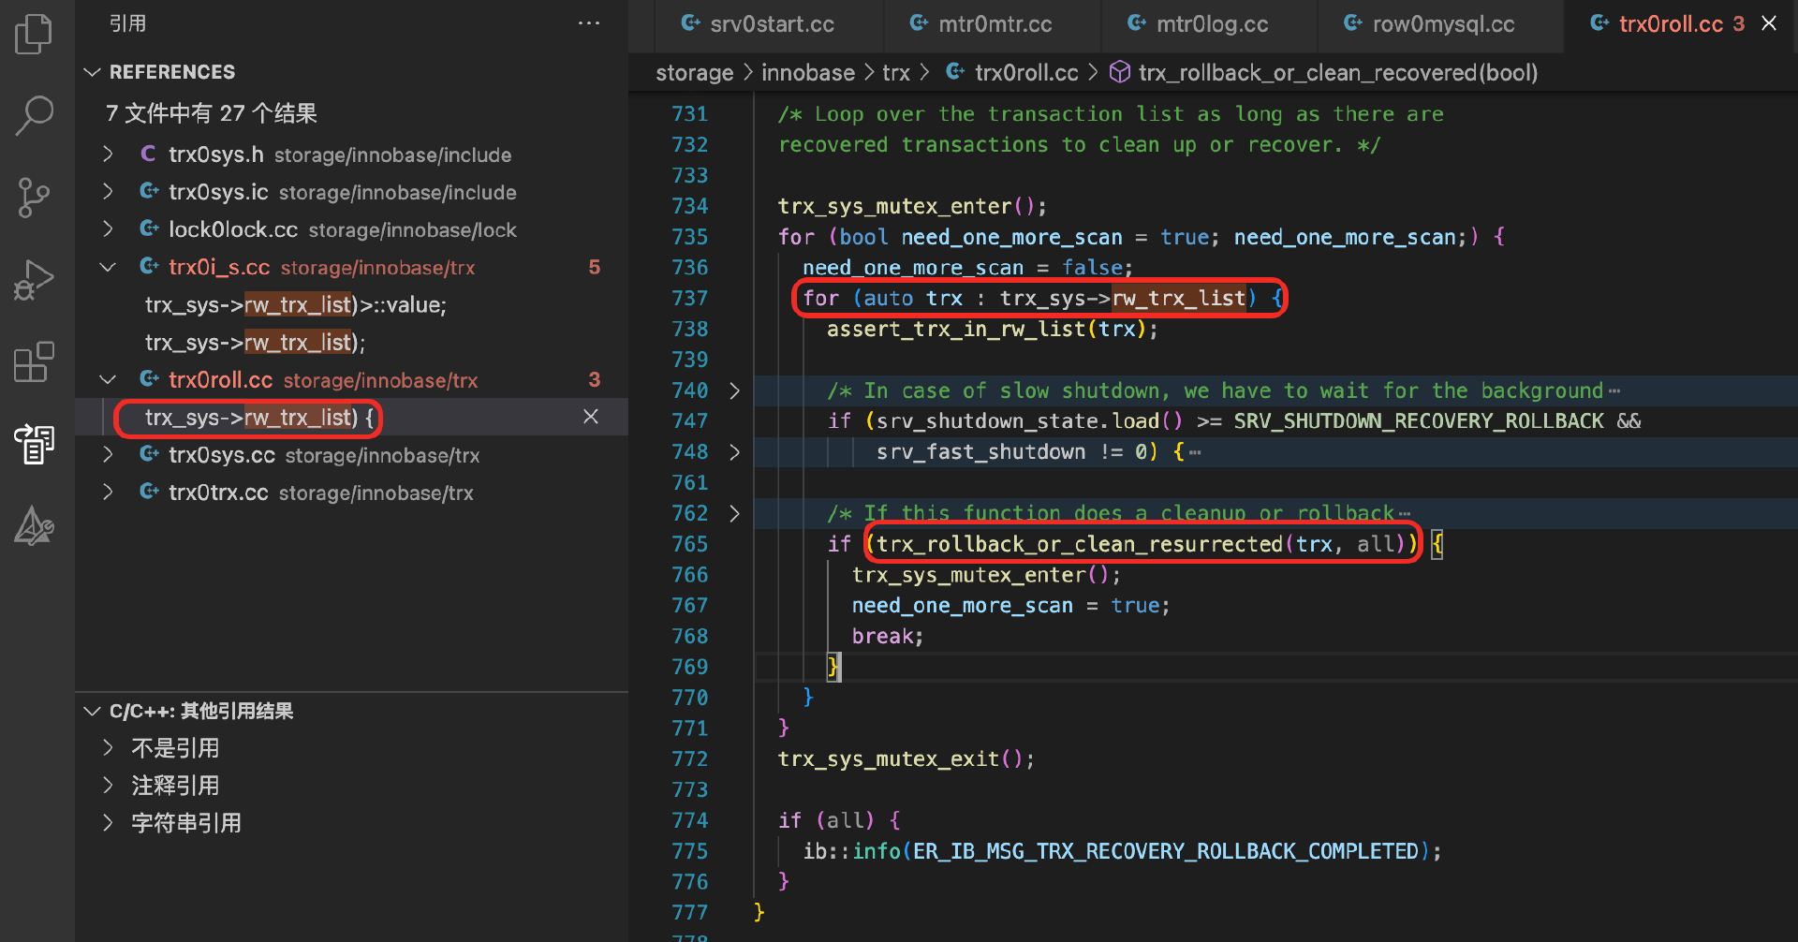Click the innobase breadcrumb segment

tap(807, 73)
